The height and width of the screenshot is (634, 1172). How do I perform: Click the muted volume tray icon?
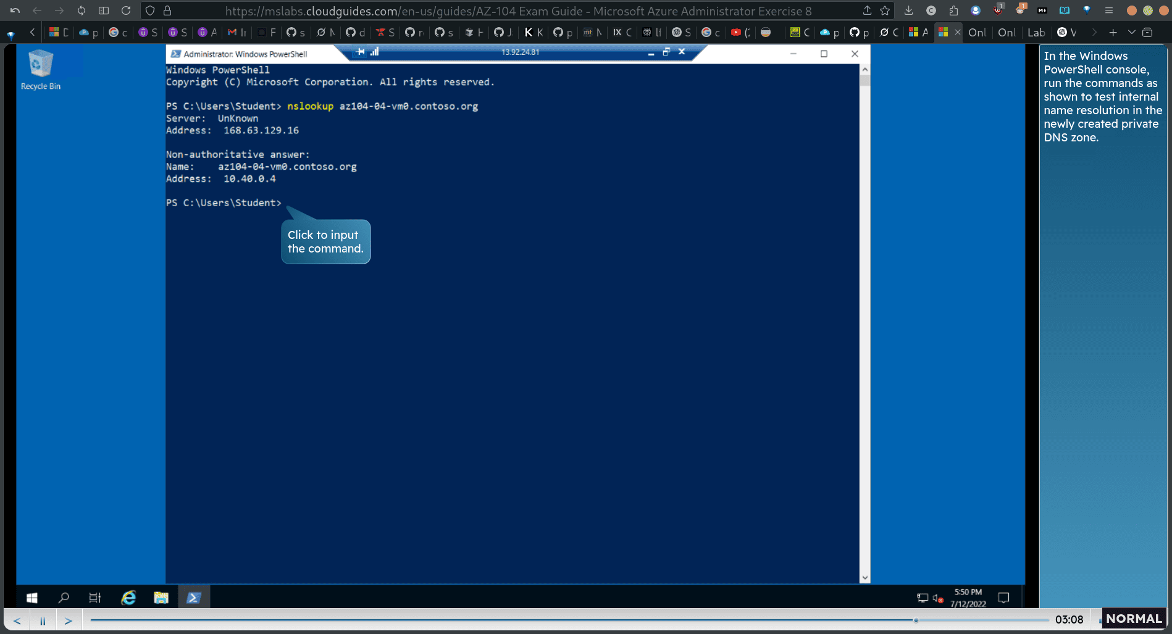click(938, 598)
